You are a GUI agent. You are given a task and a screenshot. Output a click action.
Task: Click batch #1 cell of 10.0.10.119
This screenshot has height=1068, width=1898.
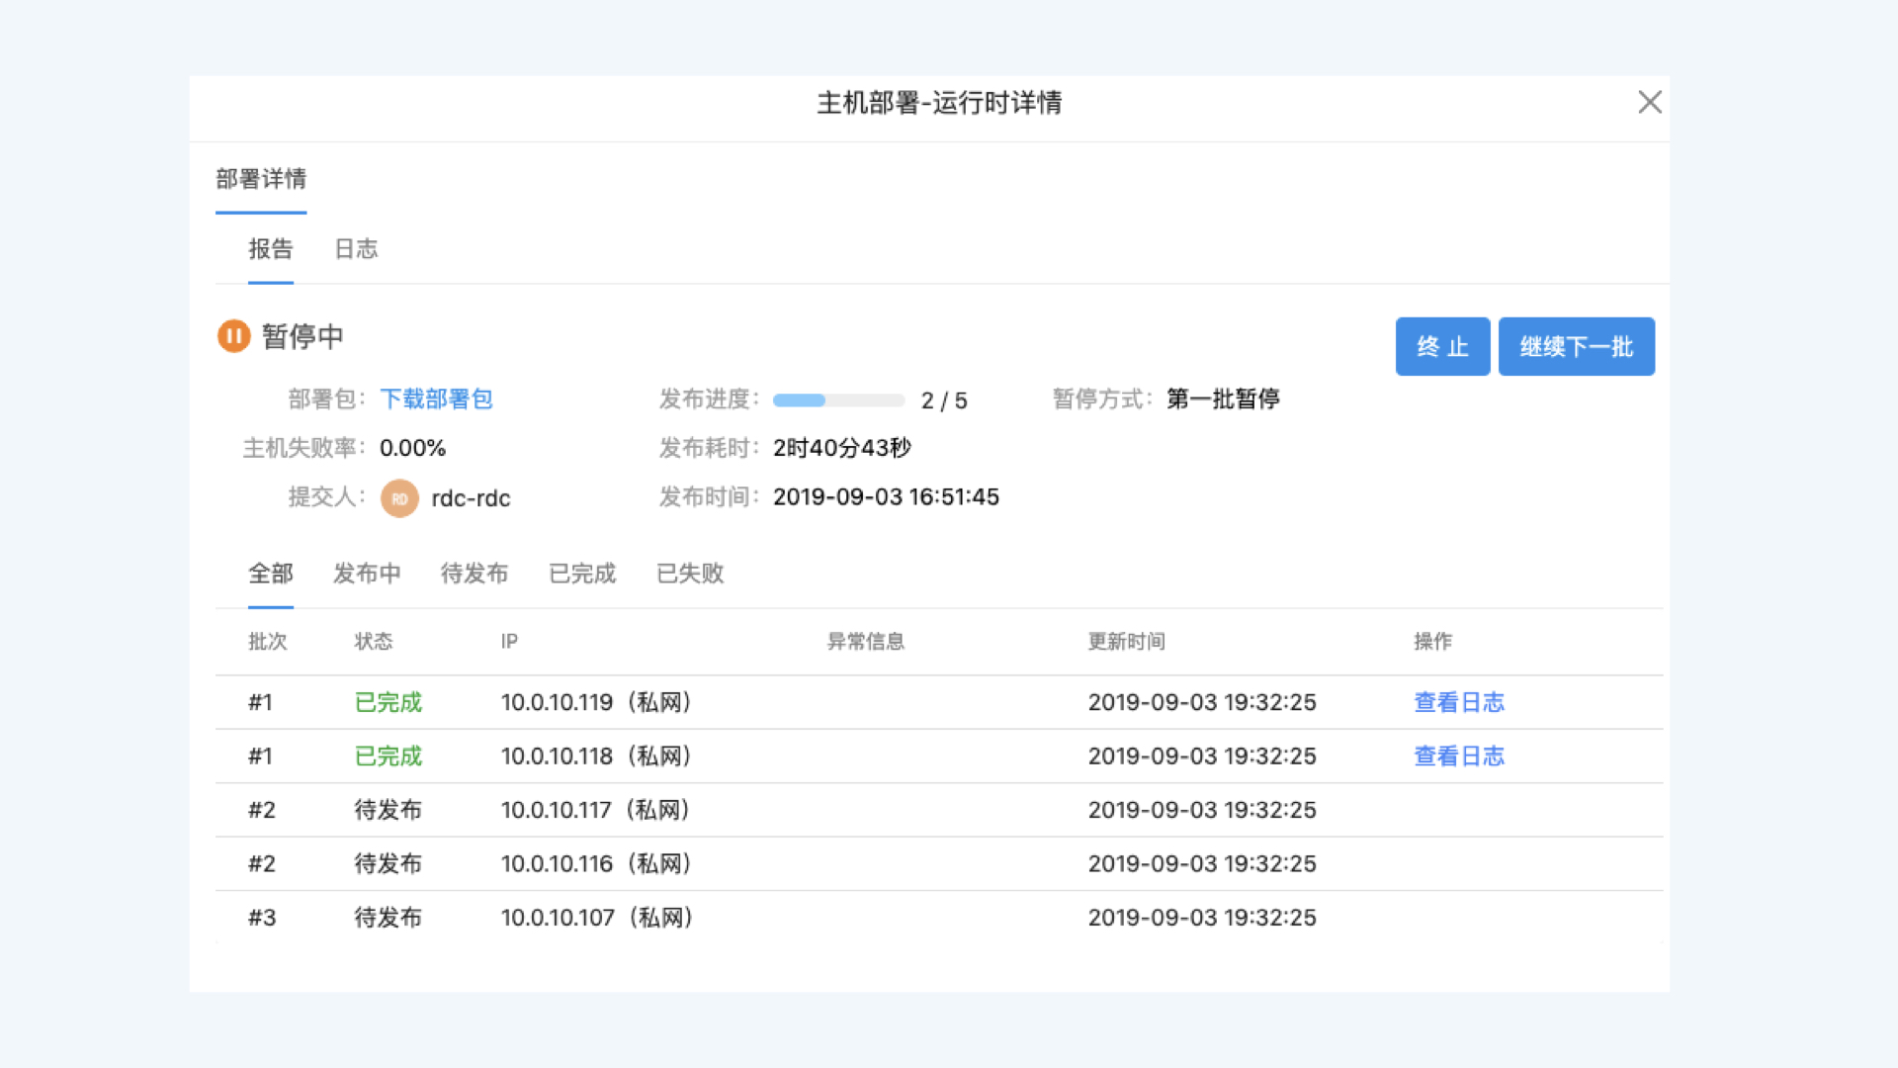260,702
